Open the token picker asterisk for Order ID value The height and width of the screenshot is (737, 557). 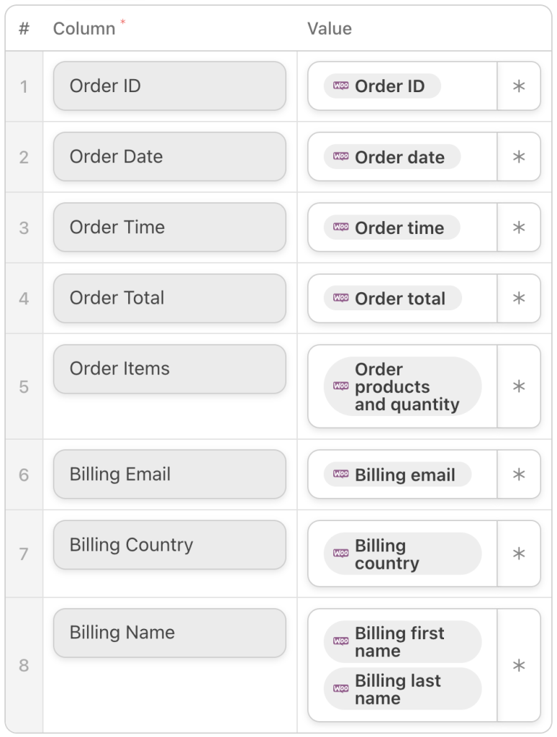pos(519,86)
